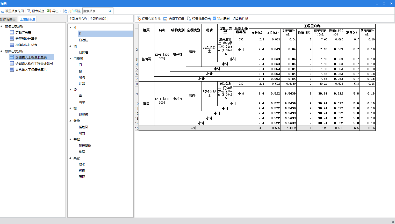Select 圈梁 in component tree
The width and height of the screenshot is (395, 224).
[x=82, y=102]
